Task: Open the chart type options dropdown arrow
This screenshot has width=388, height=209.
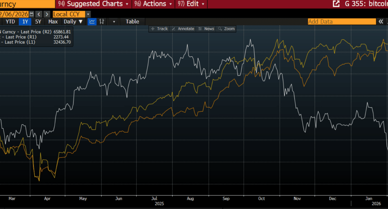Action: [x=114, y=21]
